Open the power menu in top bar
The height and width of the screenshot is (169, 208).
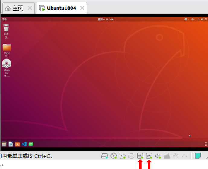point(206,19)
